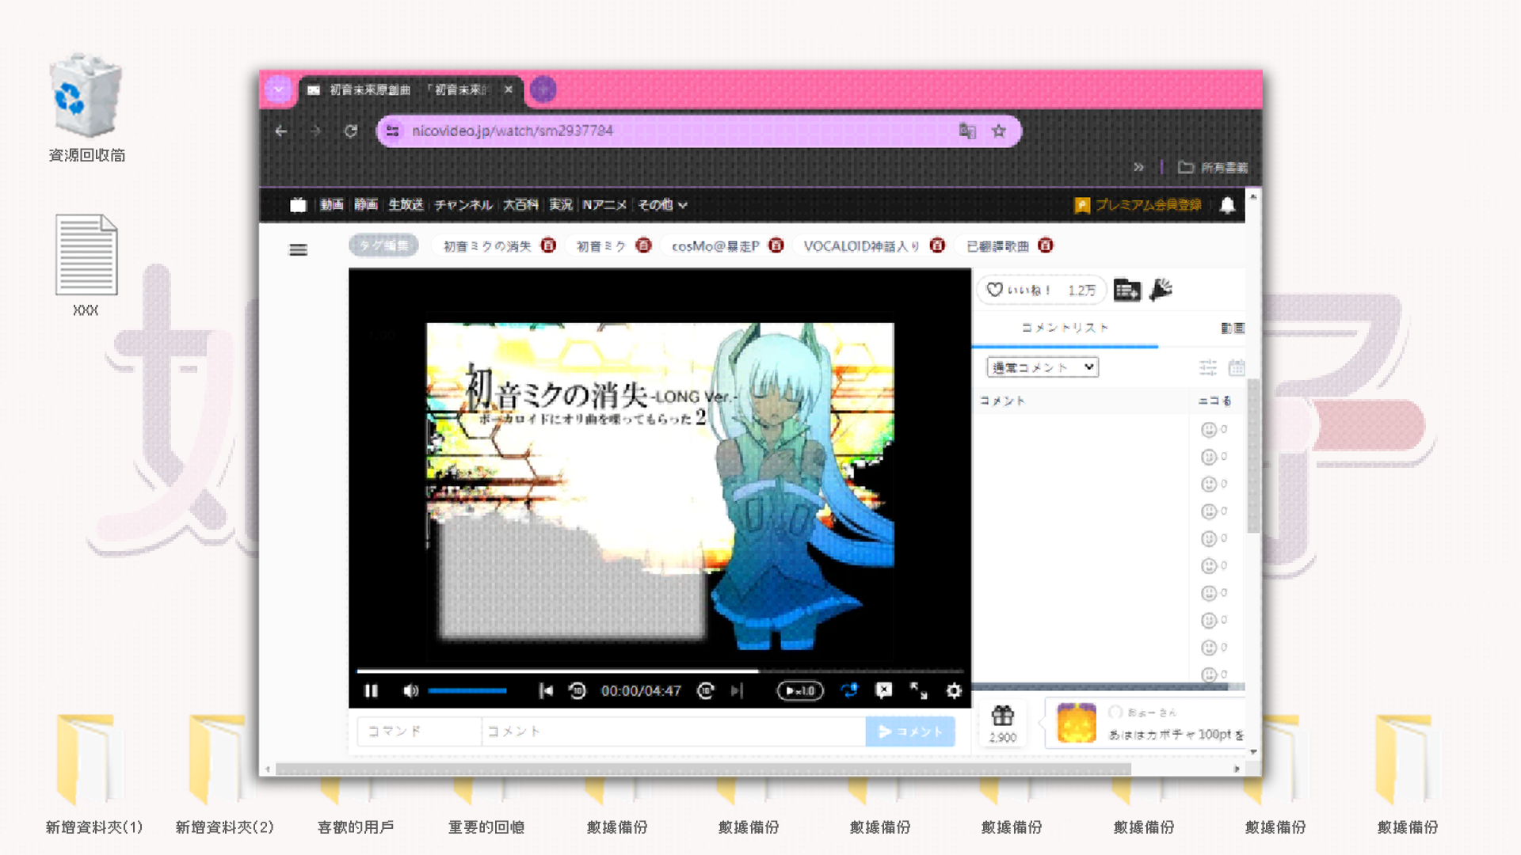The width and height of the screenshot is (1521, 855).
Task: Focus the コメント text input field
Action: point(673,731)
